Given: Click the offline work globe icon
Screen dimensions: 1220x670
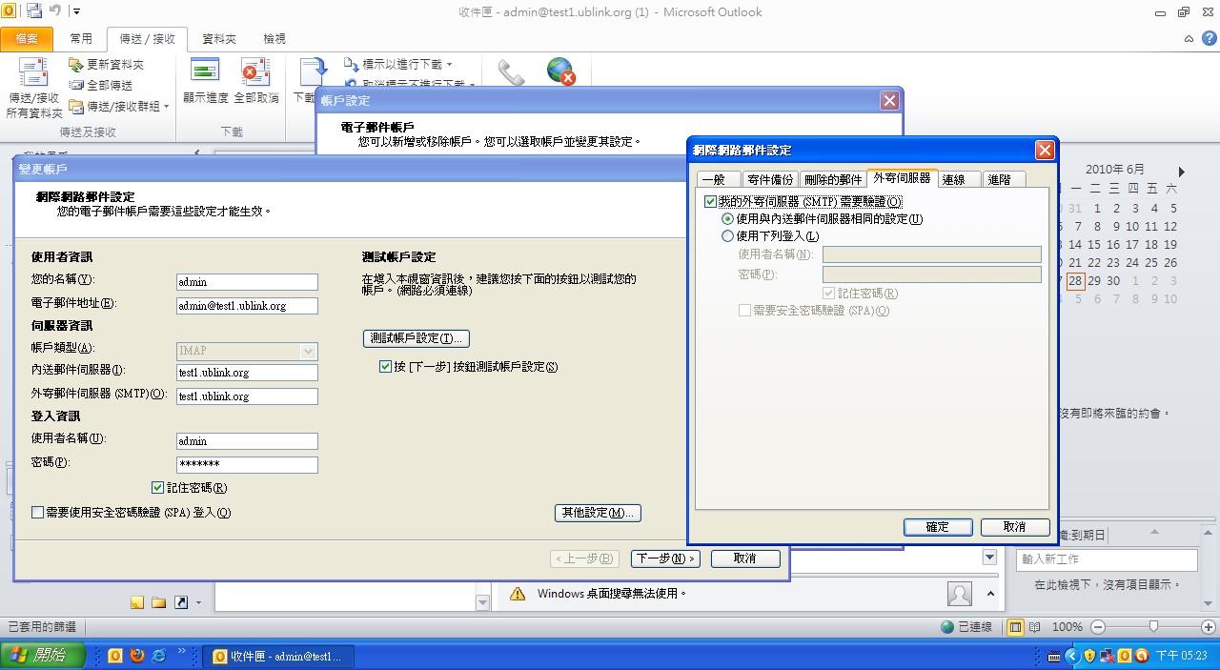Looking at the screenshot, I should click(560, 71).
